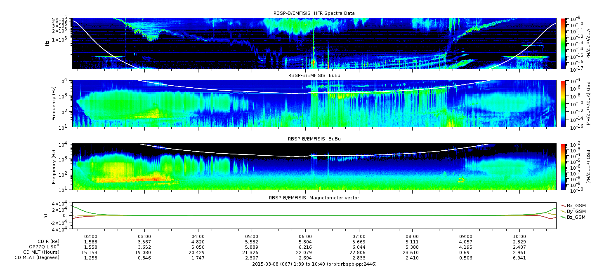
Task: Select the Bx_GSM legend entry
Action: tap(576, 205)
